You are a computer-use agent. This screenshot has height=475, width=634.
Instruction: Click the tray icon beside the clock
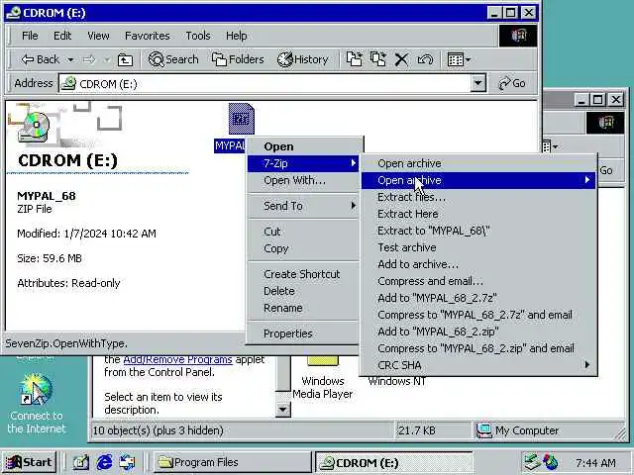point(551,462)
